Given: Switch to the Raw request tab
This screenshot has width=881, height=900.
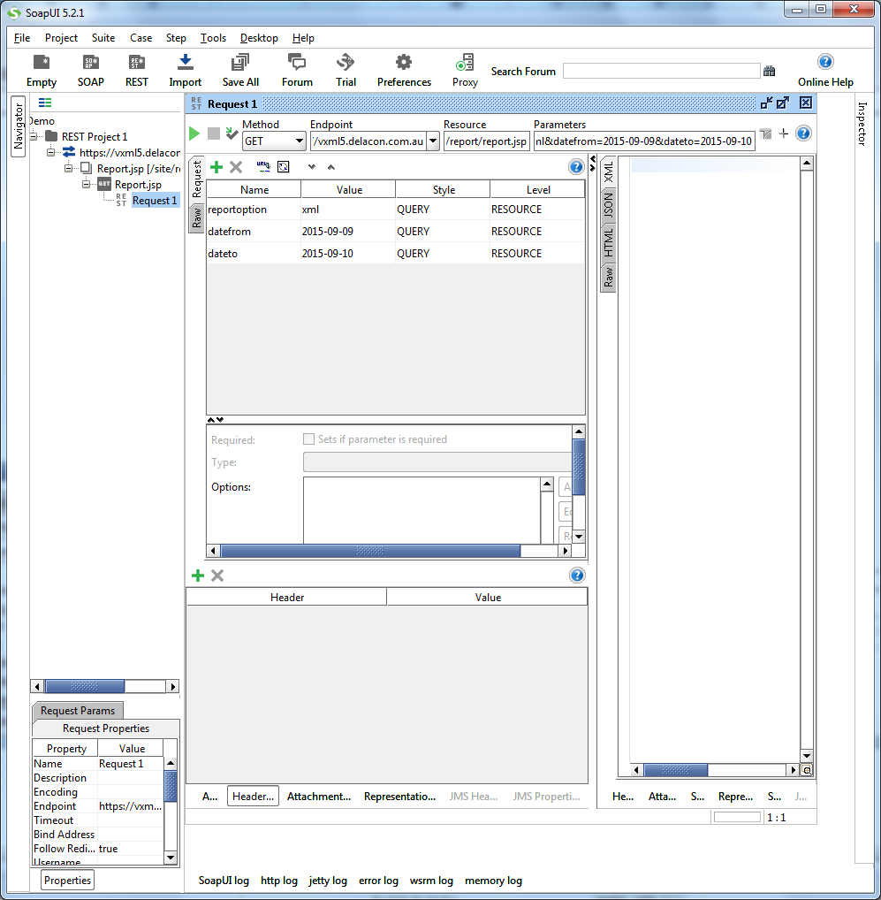Looking at the screenshot, I should point(197,218).
